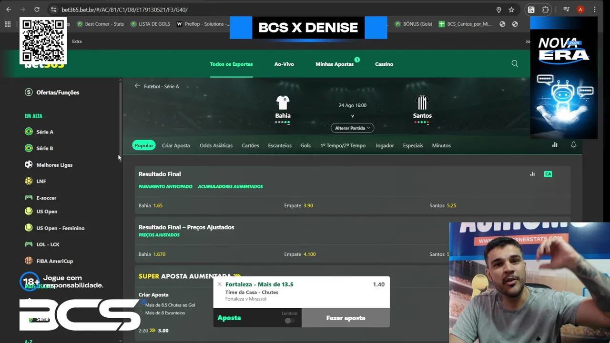Click the match alerts bell icon
This screenshot has height=343, width=610.
[x=574, y=145]
